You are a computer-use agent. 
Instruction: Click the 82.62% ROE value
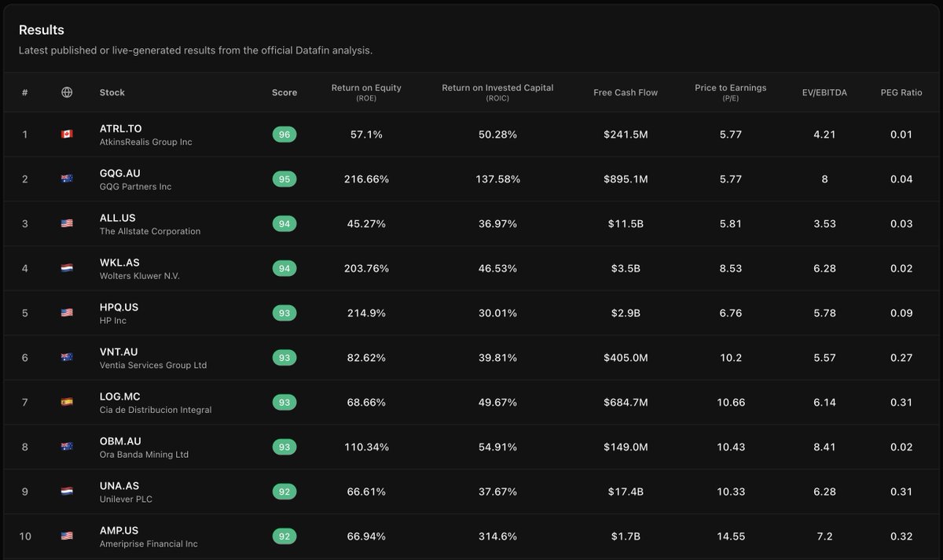click(x=366, y=358)
